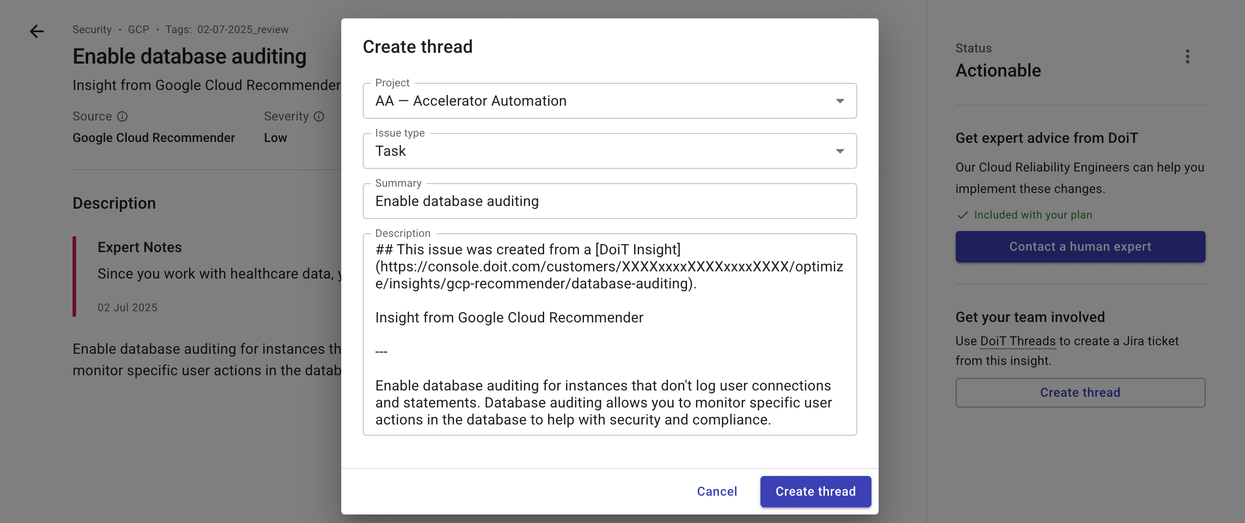Viewport: 1245px width, 523px height.
Task: Click the GCP breadcrumb item
Action: 138,29
